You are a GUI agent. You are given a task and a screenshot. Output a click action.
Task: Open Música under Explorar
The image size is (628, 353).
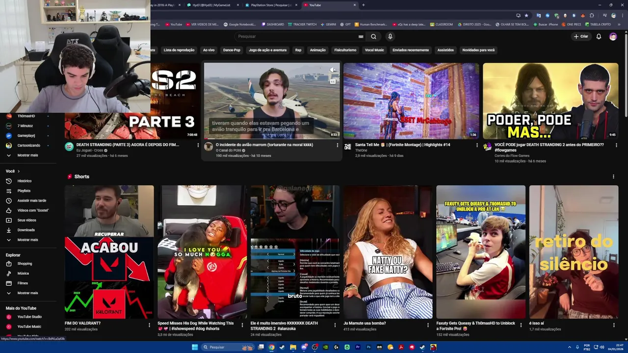click(23, 274)
